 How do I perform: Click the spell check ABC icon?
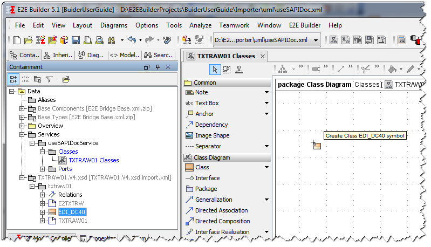coord(167,40)
